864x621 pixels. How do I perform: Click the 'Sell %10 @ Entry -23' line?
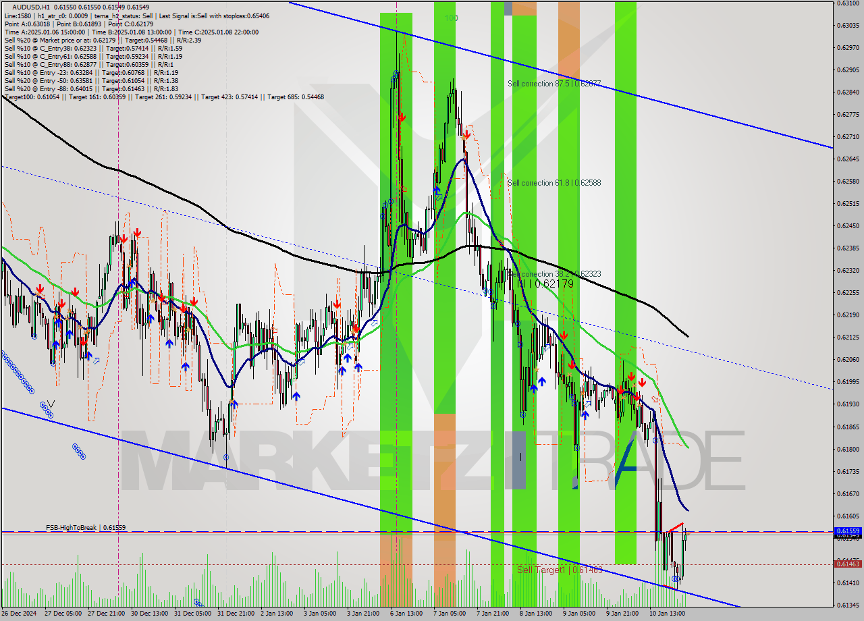[x=91, y=72]
